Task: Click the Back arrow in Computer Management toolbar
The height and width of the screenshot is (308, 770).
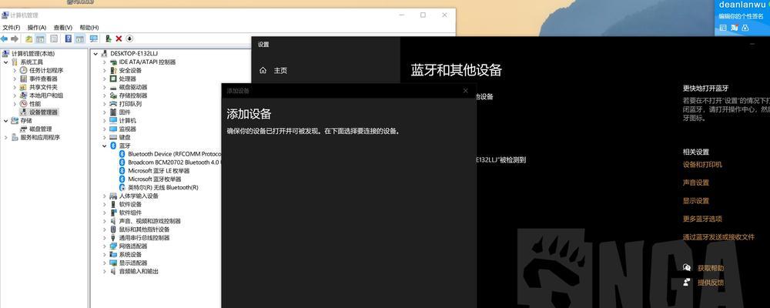Action: pos(5,38)
